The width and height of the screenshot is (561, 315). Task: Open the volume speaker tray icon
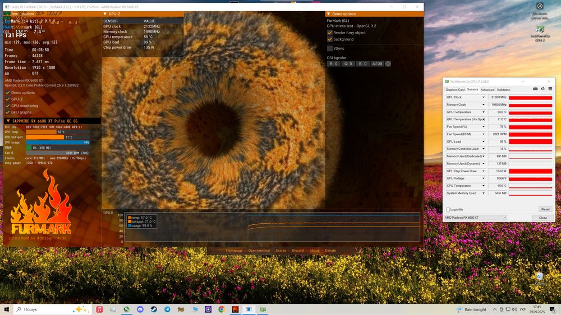pos(514,309)
